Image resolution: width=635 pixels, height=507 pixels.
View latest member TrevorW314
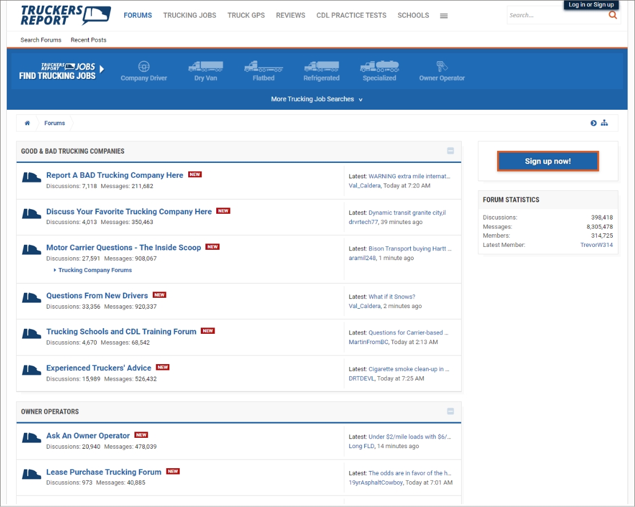coord(596,245)
